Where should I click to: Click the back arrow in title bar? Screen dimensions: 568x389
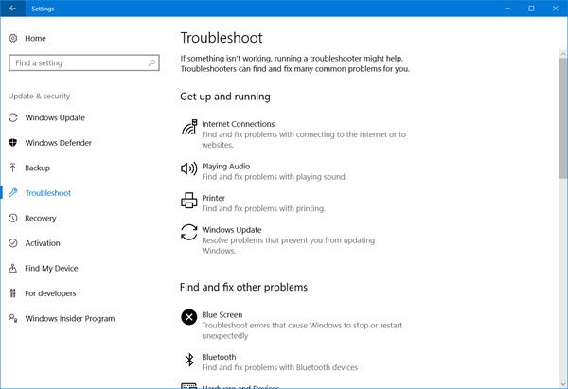coord(12,9)
